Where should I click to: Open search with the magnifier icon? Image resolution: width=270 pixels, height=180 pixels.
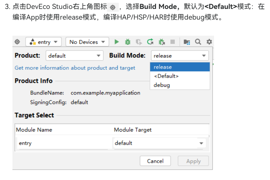(x=198, y=42)
